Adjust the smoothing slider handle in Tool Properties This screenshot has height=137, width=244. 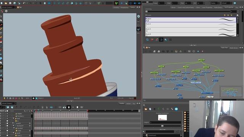146,11
